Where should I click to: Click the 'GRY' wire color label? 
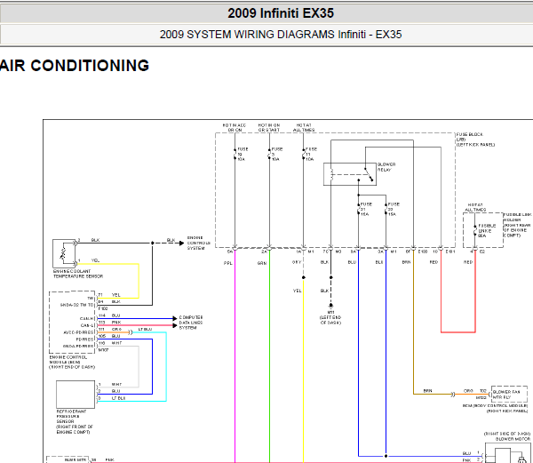click(x=297, y=262)
